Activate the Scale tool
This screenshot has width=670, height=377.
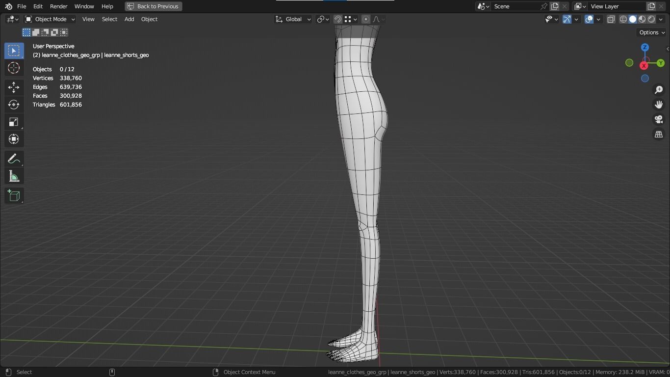pyautogui.click(x=14, y=122)
